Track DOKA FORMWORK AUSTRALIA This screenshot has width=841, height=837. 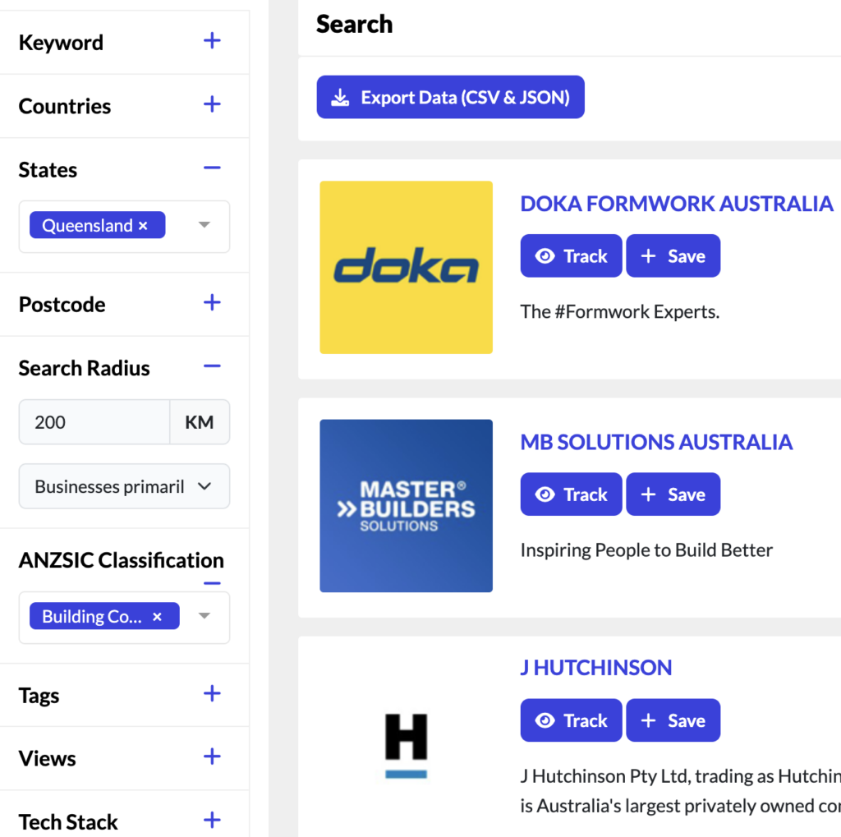[x=571, y=255]
